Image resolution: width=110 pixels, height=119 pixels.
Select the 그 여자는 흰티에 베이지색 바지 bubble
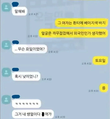(81, 23)
